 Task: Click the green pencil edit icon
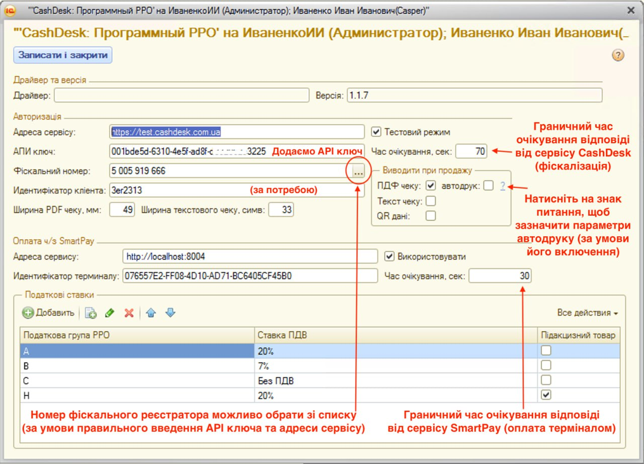point(110,313)
